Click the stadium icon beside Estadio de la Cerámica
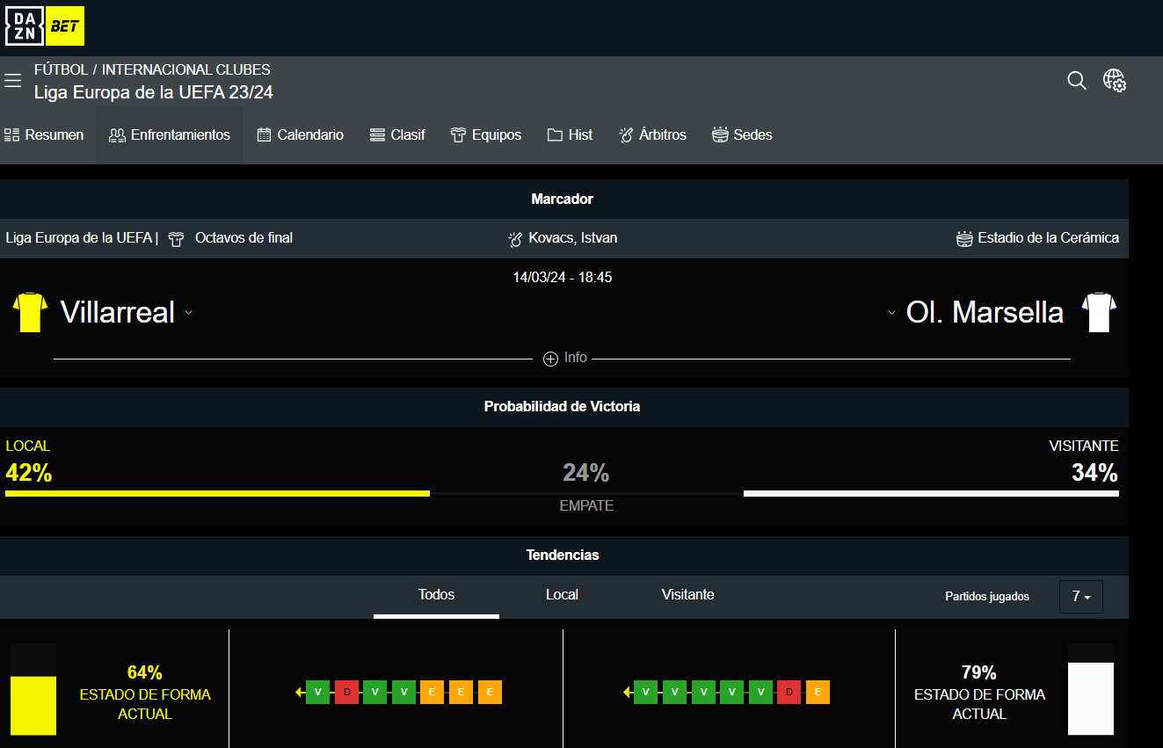This screenshot has height=748, width=1163. click(965, 239)
